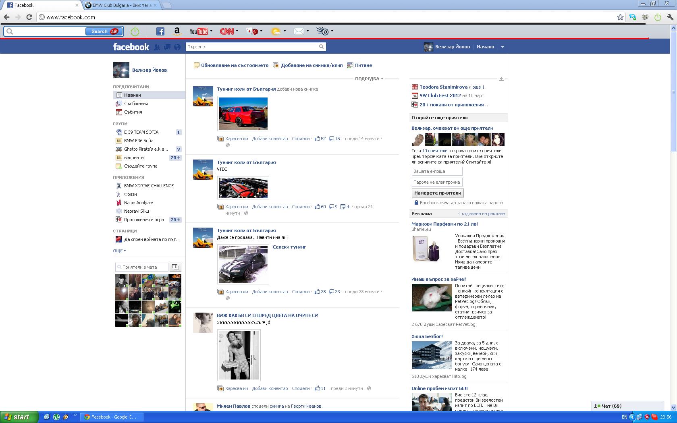Screen dimensions: 677x423
Task: Open Chrome wrench settings menu
Action: click(670, 17)
